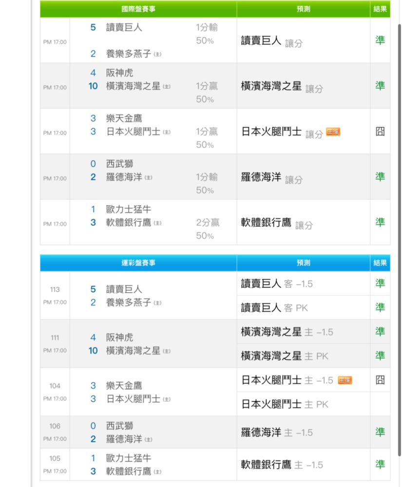Click game number 111
This screenshot has width=404, height=487.
pyautogui.click(x=55, y=337)
